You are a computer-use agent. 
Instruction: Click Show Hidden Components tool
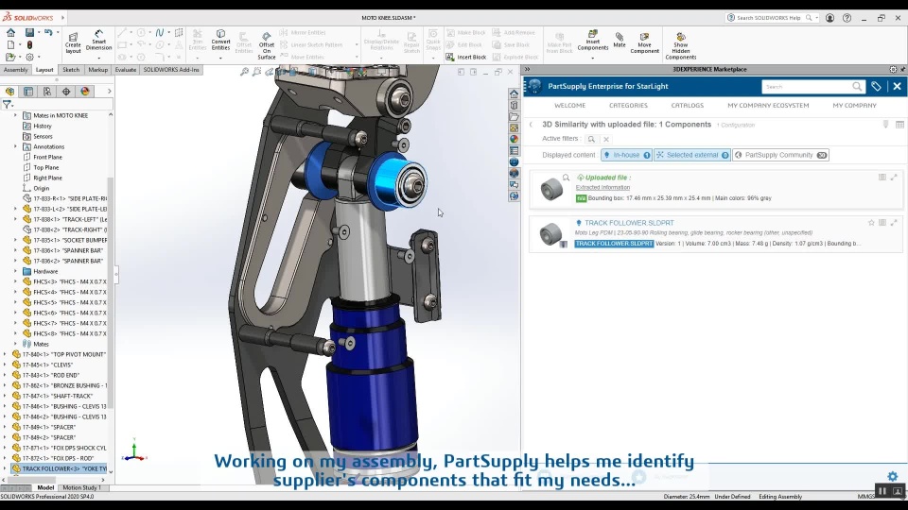(x=680, y=45)
